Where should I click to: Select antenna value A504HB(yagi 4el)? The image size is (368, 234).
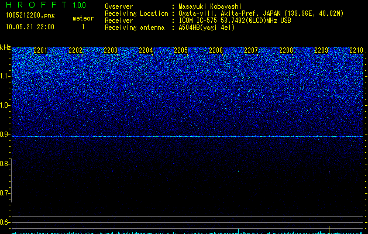pyautogui.click(x=207, y=27)
